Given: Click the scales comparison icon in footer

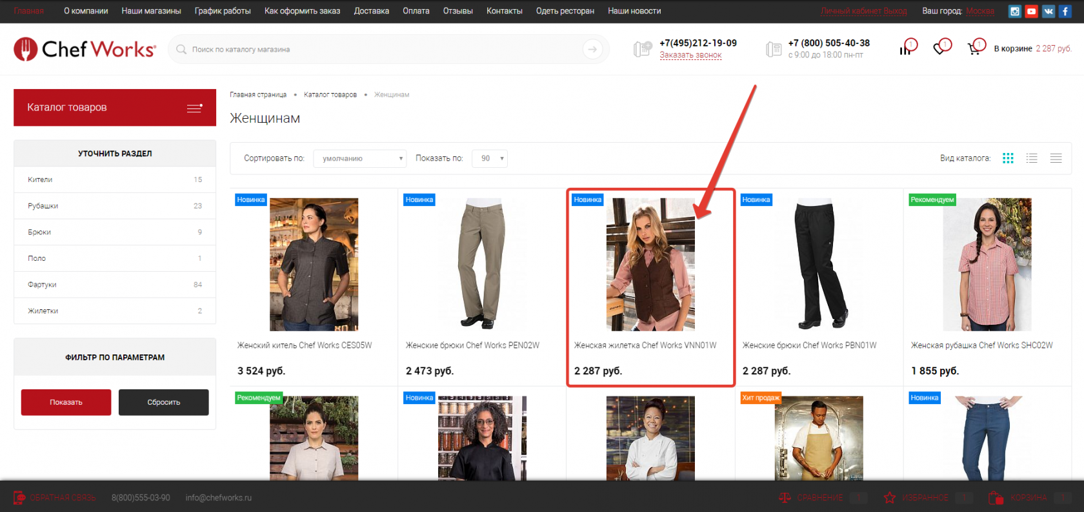Looking at the screenshot, I should point(785,498).
